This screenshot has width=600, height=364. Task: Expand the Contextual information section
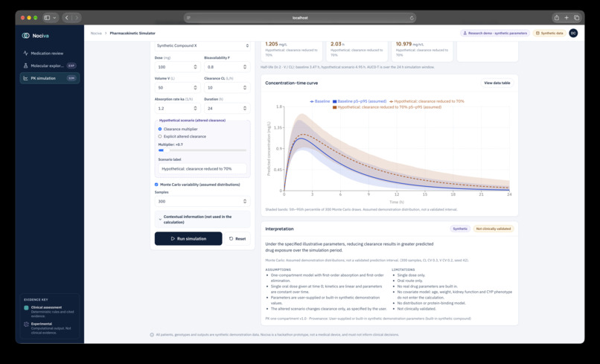[x=202, y=220]
